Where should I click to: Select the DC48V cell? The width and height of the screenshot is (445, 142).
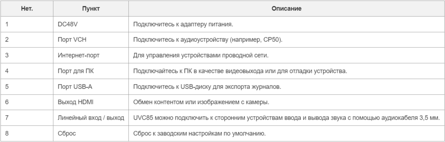click(67, 25)
